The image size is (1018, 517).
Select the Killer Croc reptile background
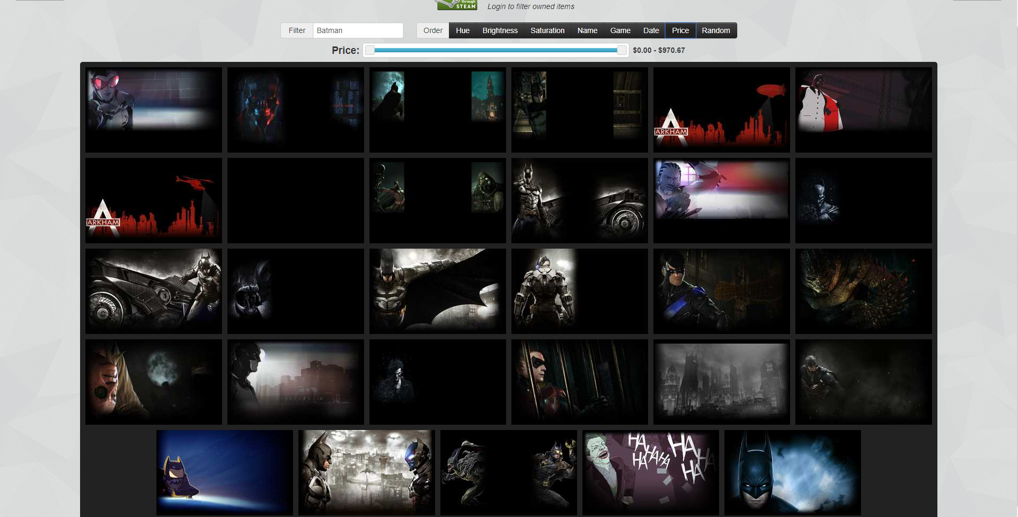[864, 291]
